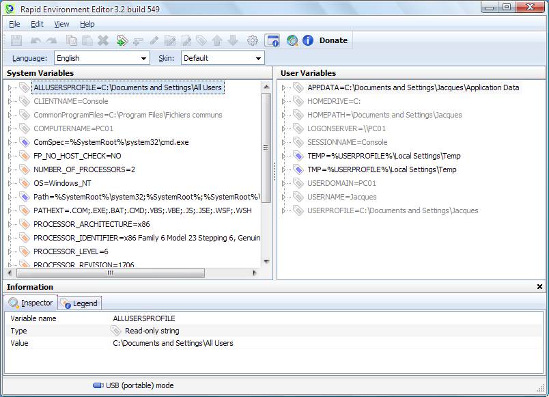Select USERPROFILE user variable row

point(393,210)
